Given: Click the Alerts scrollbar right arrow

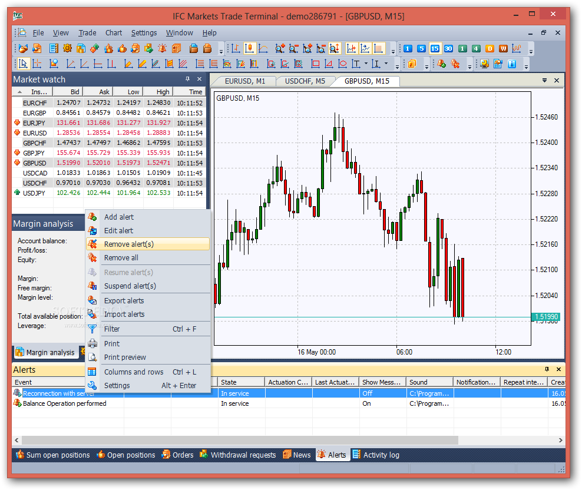Looking at the screenshot, I should coord(560,440).
